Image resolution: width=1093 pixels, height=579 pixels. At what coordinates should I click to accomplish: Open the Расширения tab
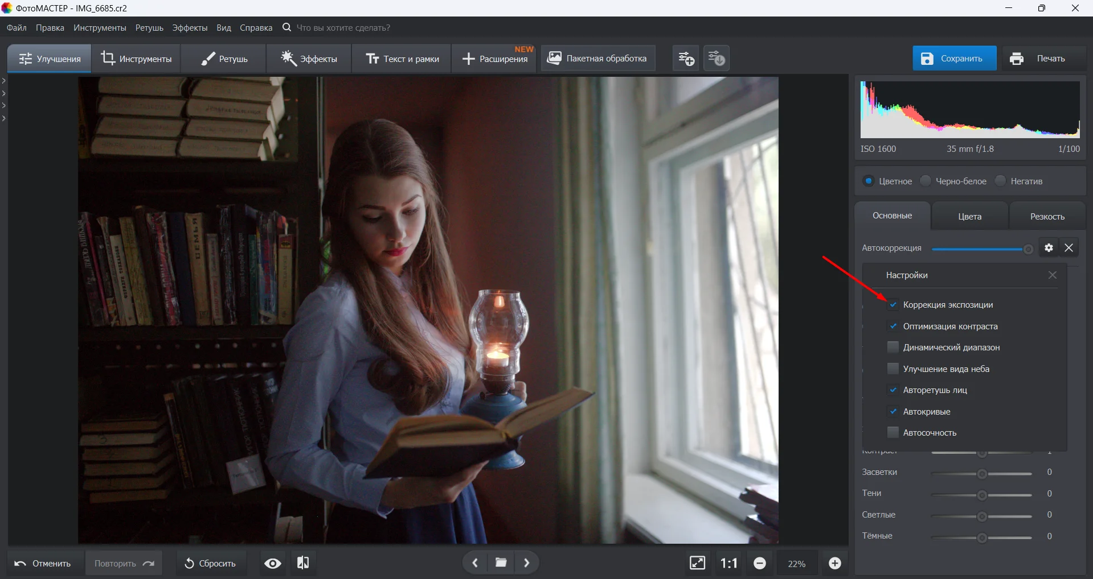494,59
